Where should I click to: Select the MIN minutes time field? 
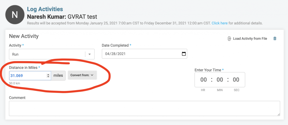tap(220, 80)
